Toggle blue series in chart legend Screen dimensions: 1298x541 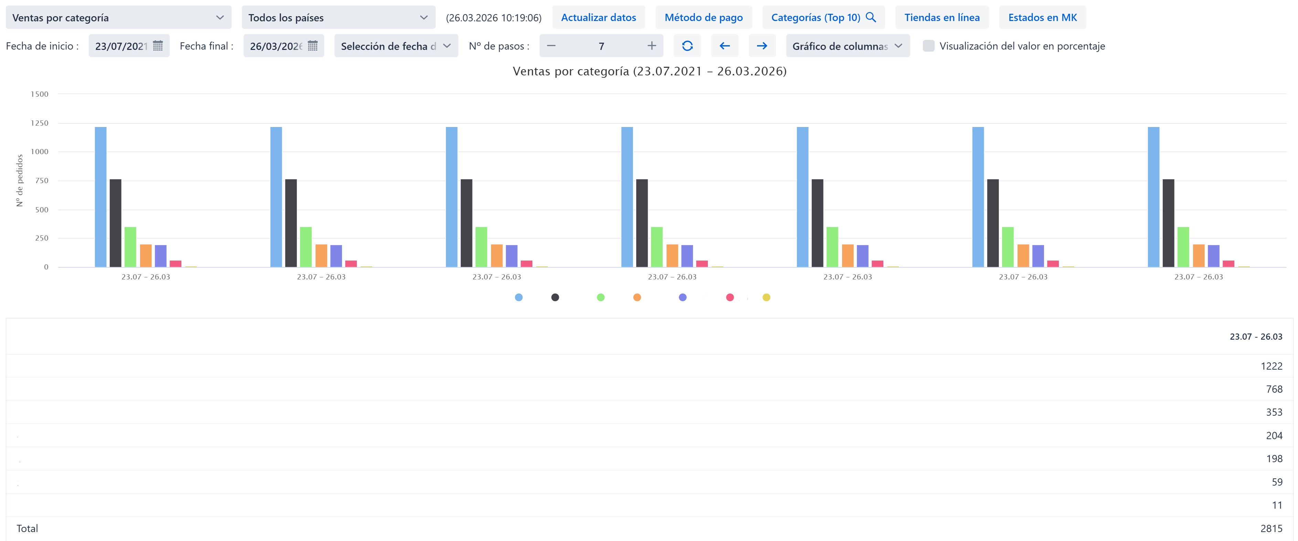[x=519, y=297]
